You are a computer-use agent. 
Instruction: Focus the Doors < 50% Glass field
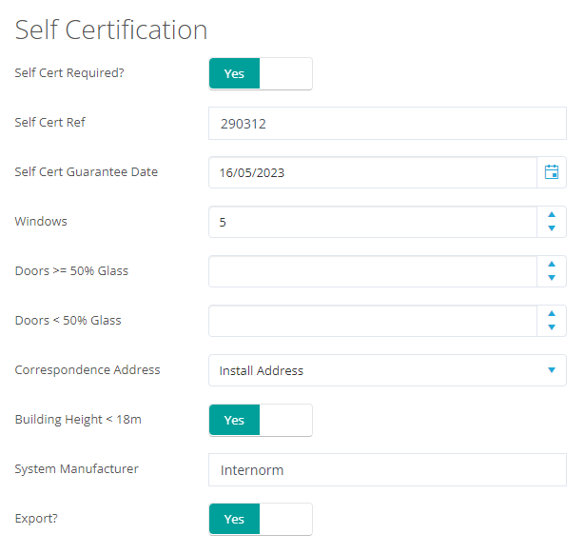click(373, 321)
